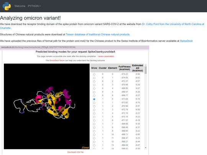Viewport: 207px width, 155px height.
Task: Select radio for FullFitness -873.82 row
Action: 94,103
